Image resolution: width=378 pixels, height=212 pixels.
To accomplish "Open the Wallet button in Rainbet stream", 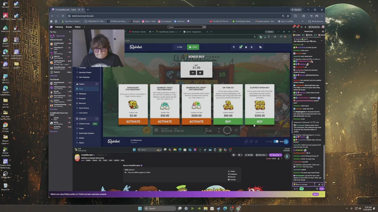I will click(193, 47).
